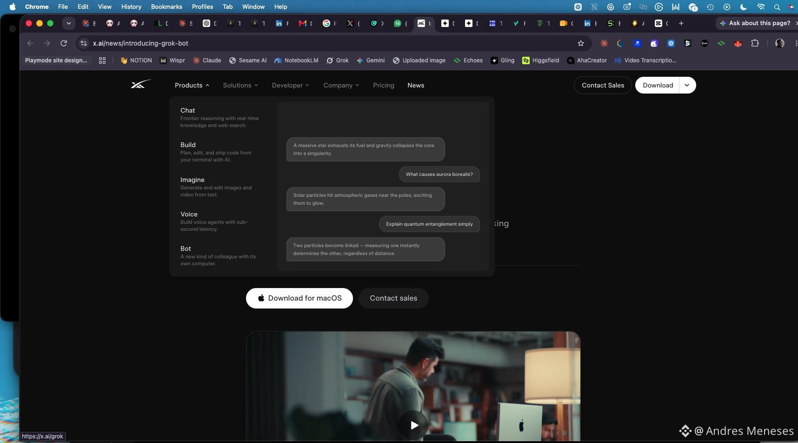Open the Uploaded image bookmark

[x=419, y=60]
